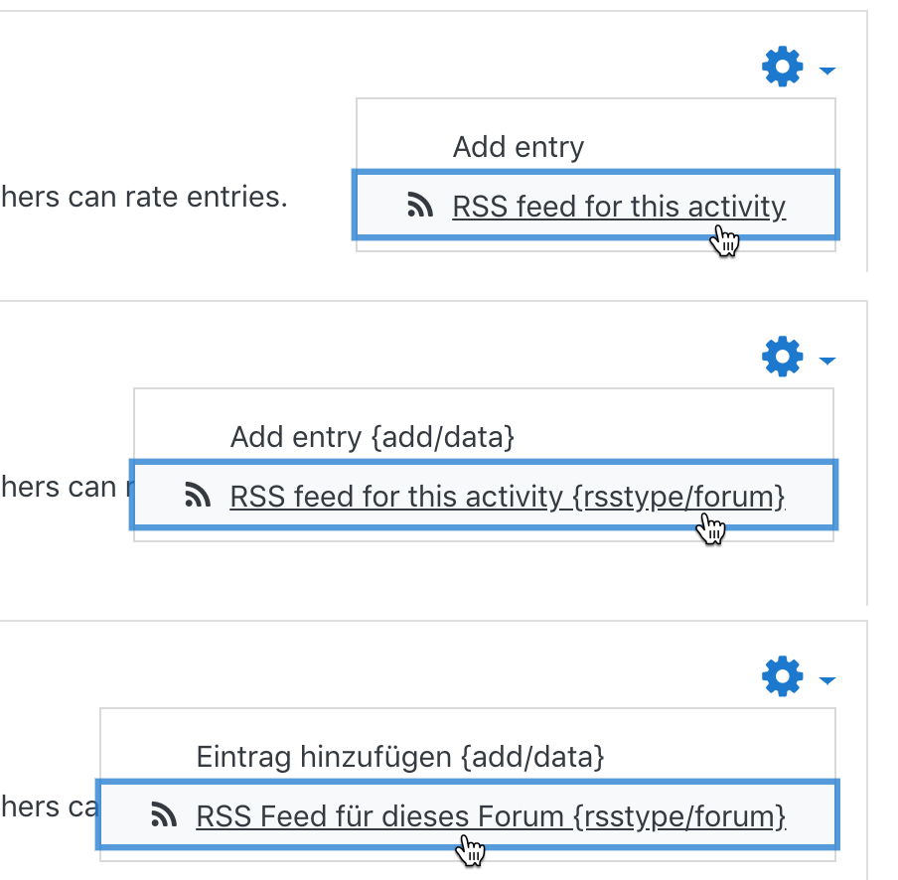Click RSS icon beside 'RSS Feed für dieses Forum'
Viewport: 898px width, 880px height.
click(164, 814)
